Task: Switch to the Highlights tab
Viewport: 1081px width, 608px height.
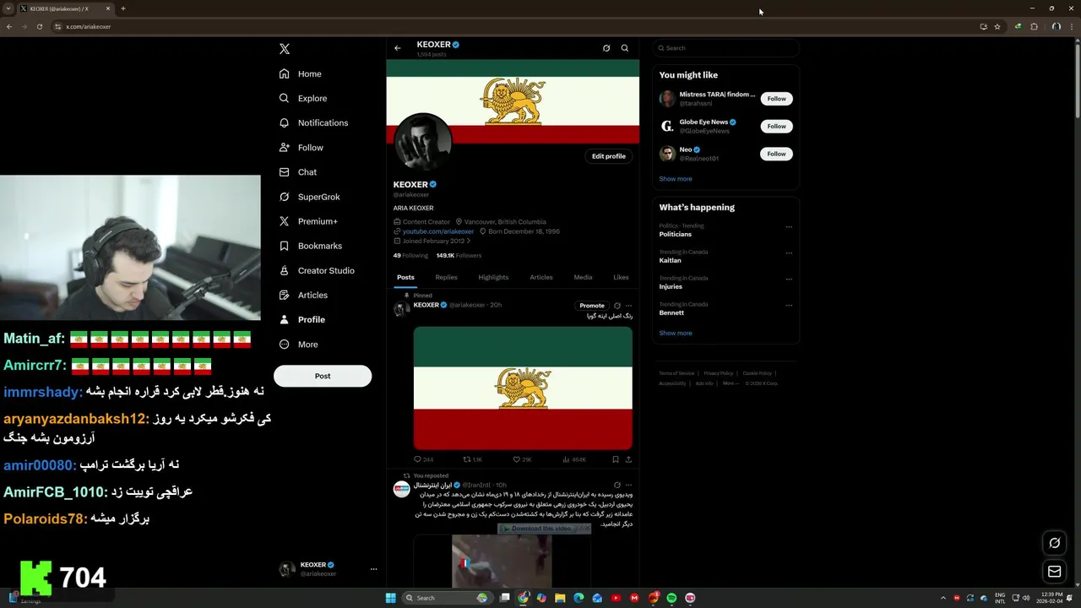Action: point(493,277)
